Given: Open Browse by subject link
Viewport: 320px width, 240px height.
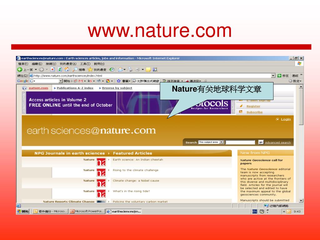Looking at the screenshot, I should point(117,88).
